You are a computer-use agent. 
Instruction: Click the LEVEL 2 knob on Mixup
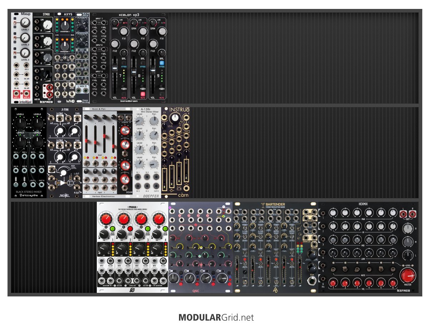point(25,38)
